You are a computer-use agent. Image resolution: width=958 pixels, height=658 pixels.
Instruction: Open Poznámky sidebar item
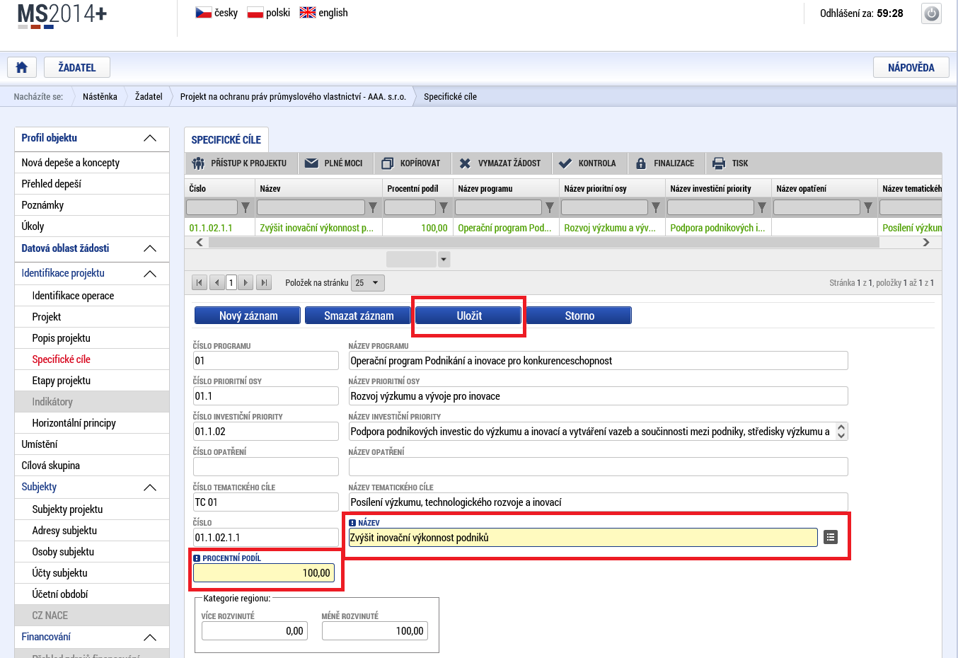point(92,205)
